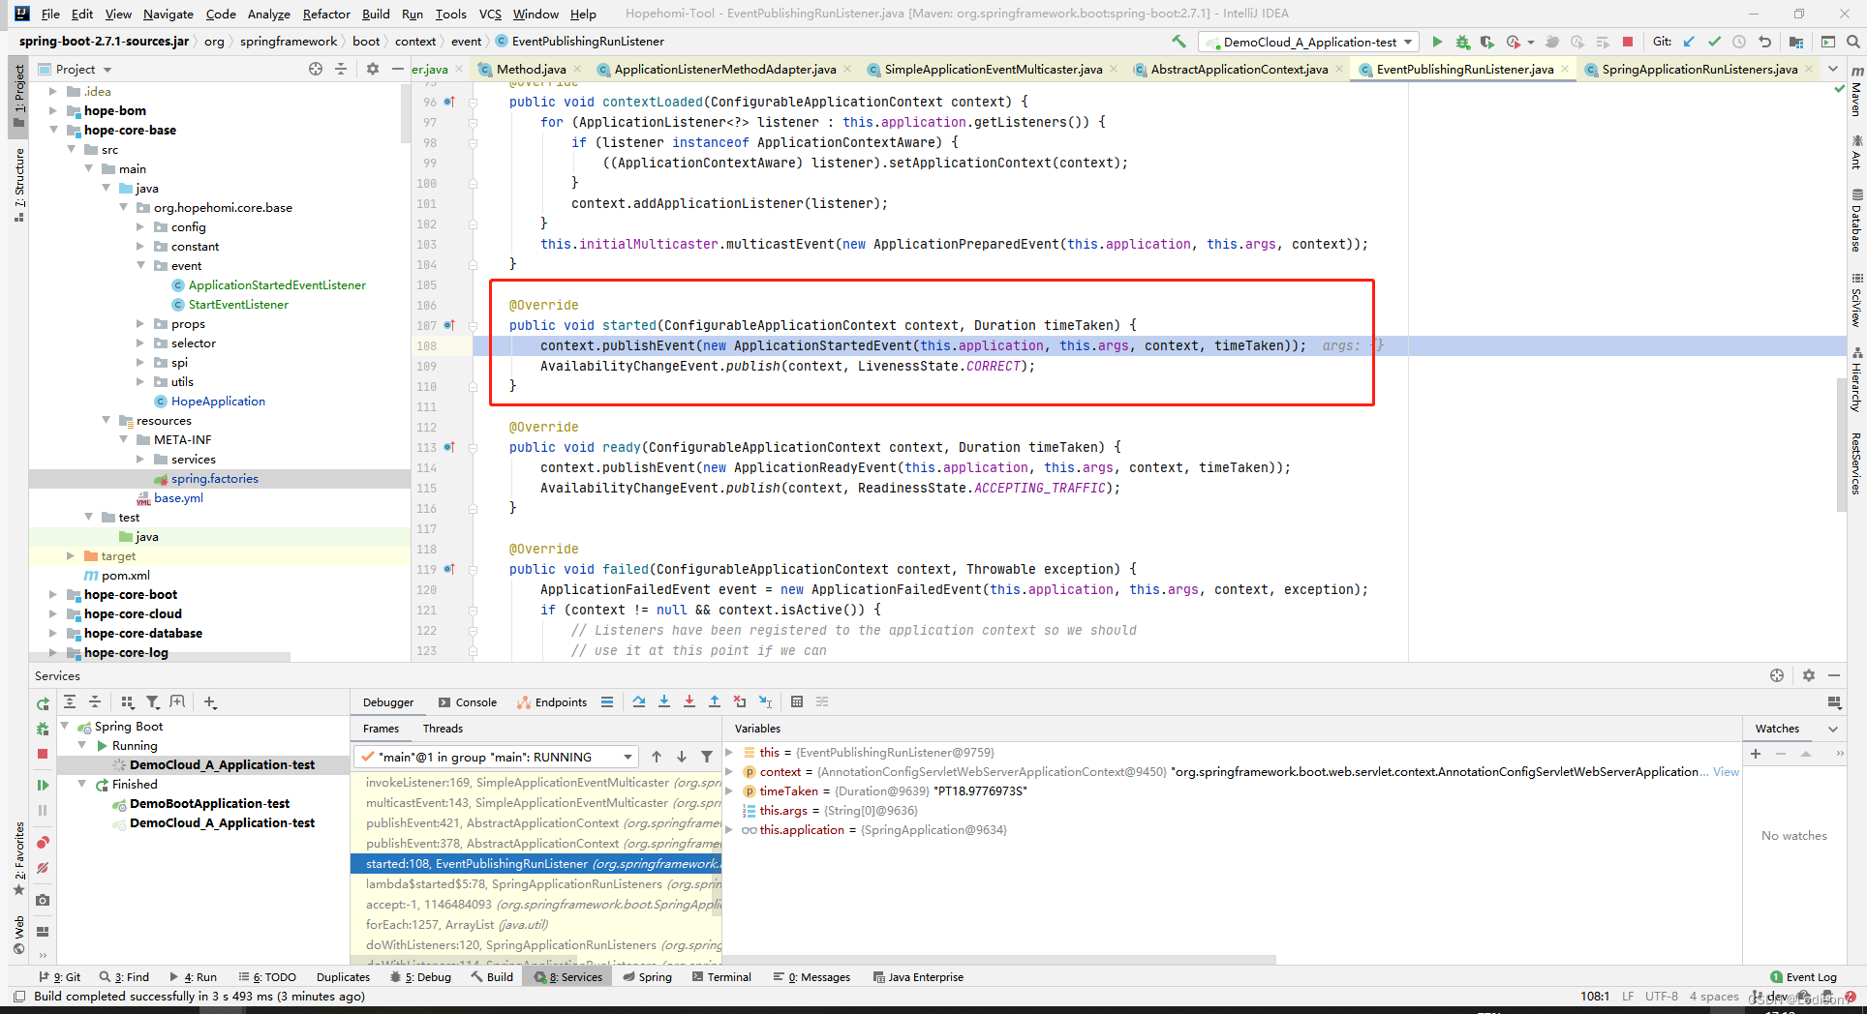The width and height of the screenshot is (1867, 1014).
Task: Toggle the Drop Frame icon in debugger toolbar
Action: (740, 701)
